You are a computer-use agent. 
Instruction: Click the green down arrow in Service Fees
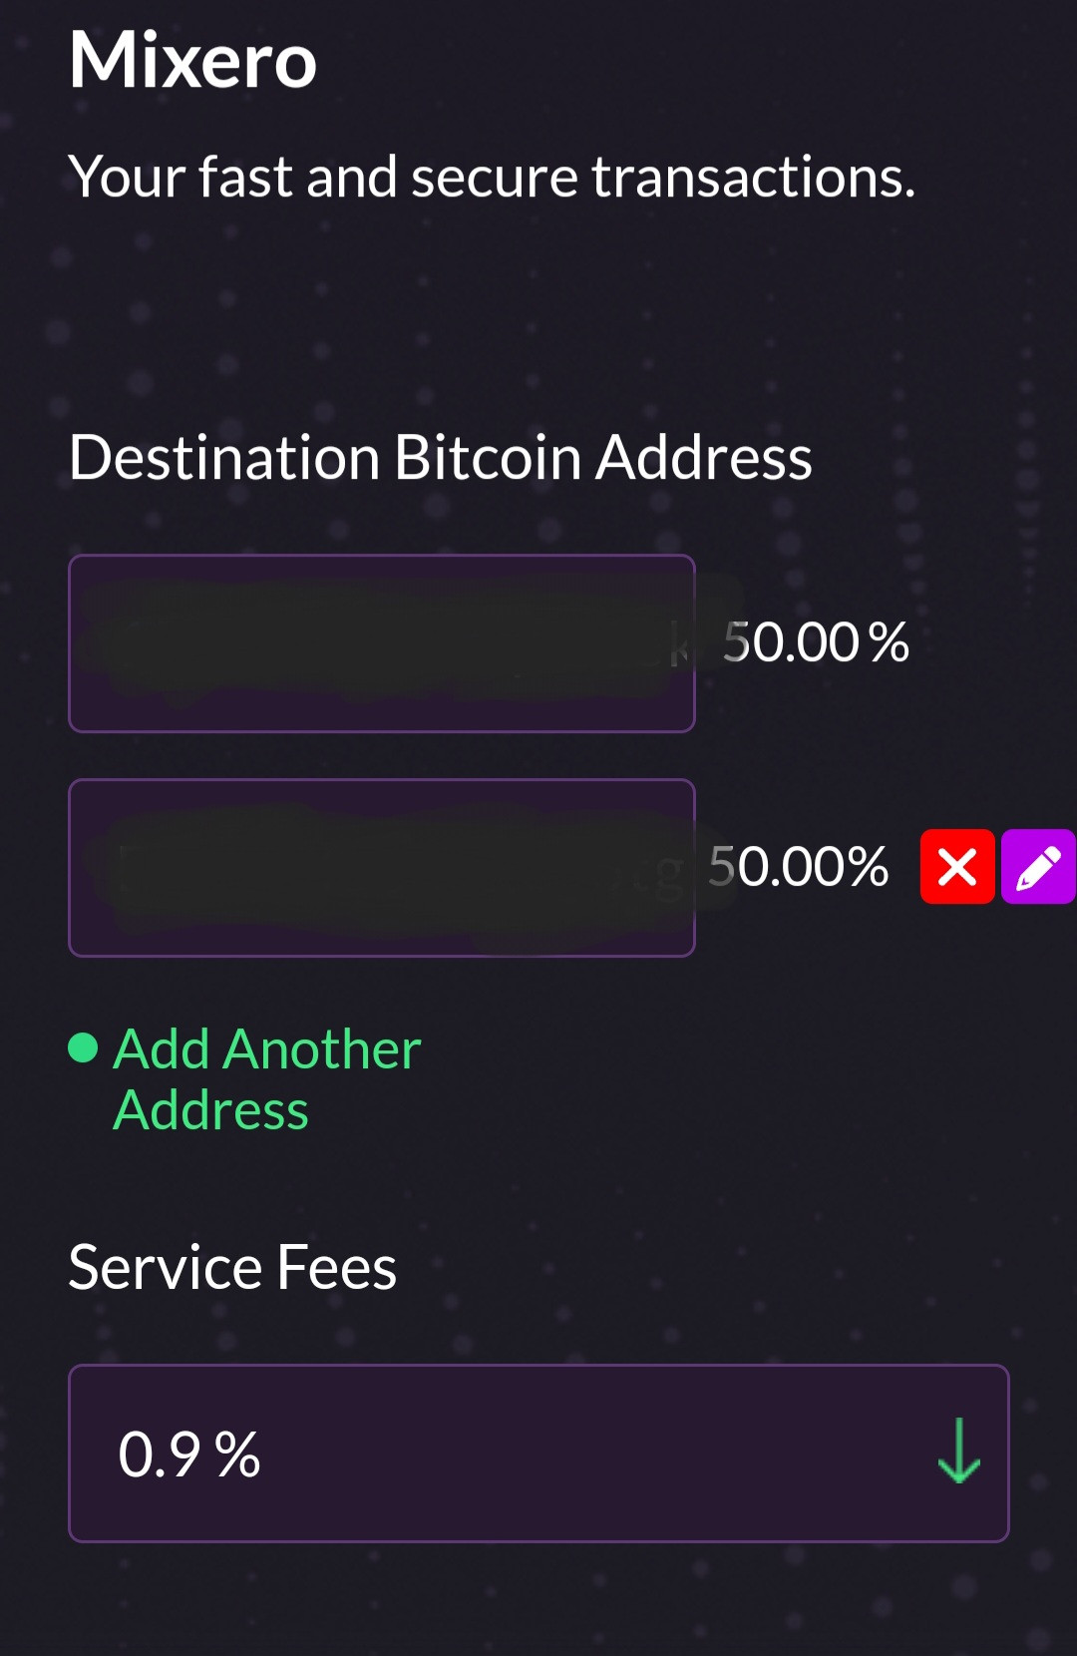959,1451
